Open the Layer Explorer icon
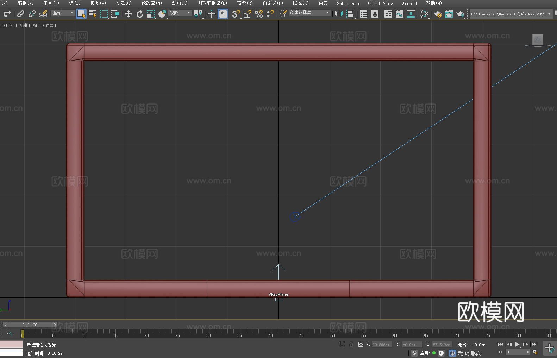Viewport: 557px width, 358px height. pos(375,14)
